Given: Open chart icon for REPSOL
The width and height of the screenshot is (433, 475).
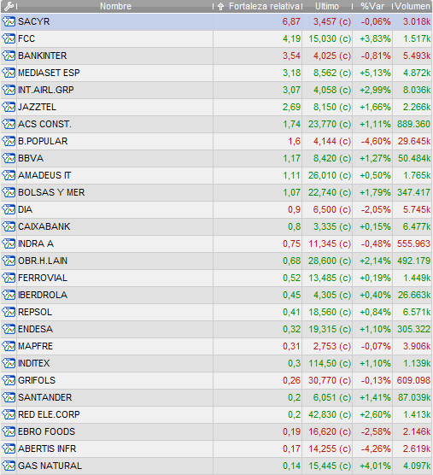Looking at the screenshot, I should 9,312.
